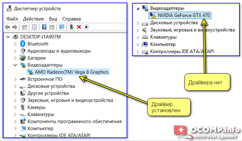242x141 pixels.
Task: Select NVIDIA GeForce GTX 470 device
Action: click(184, 15)
